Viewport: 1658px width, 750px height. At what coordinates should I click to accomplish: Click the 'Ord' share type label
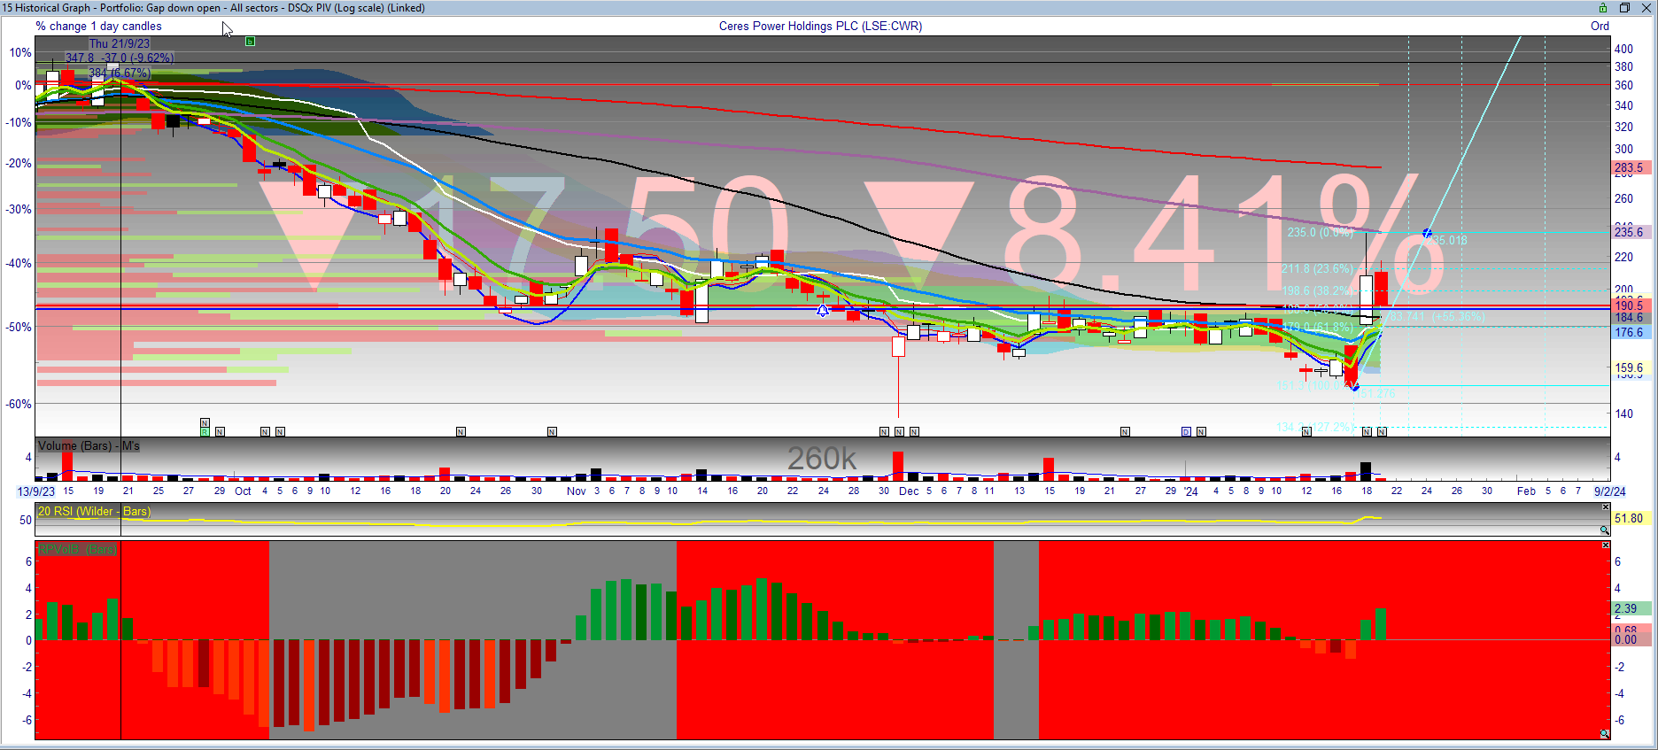point(1599,27)
